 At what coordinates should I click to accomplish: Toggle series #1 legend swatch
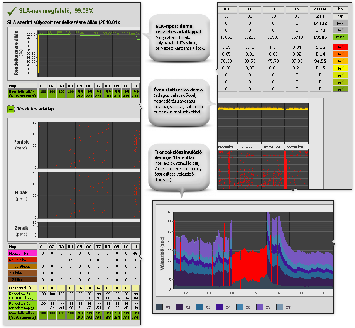pyautogui.click(x=159, y=307)
